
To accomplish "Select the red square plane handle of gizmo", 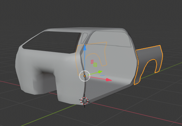I will pyautogui.click(x=92, y=62).
